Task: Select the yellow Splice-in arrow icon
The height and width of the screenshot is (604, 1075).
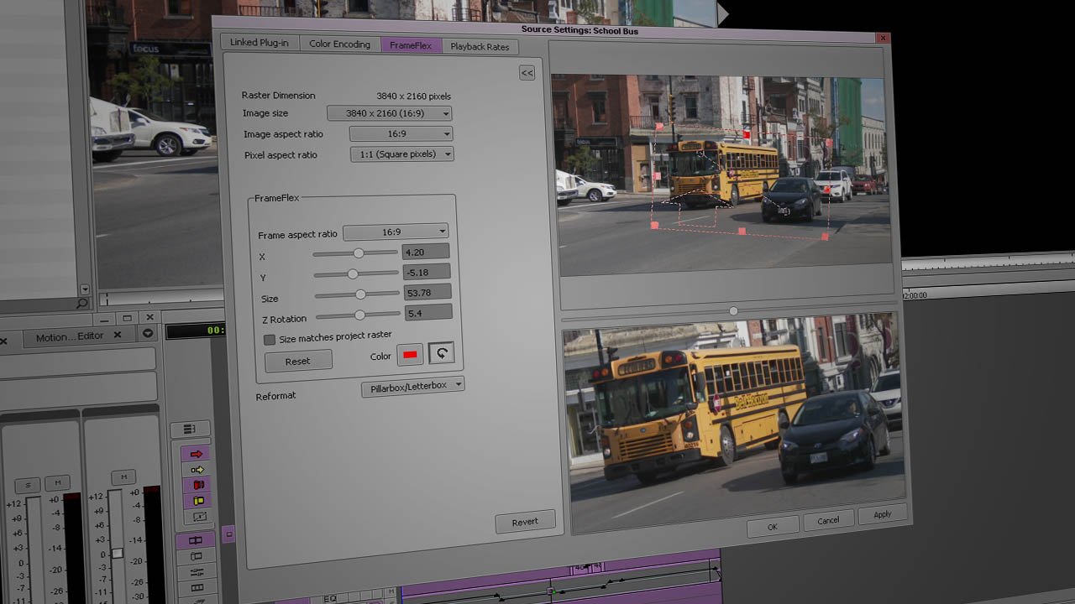Action: 197,469
